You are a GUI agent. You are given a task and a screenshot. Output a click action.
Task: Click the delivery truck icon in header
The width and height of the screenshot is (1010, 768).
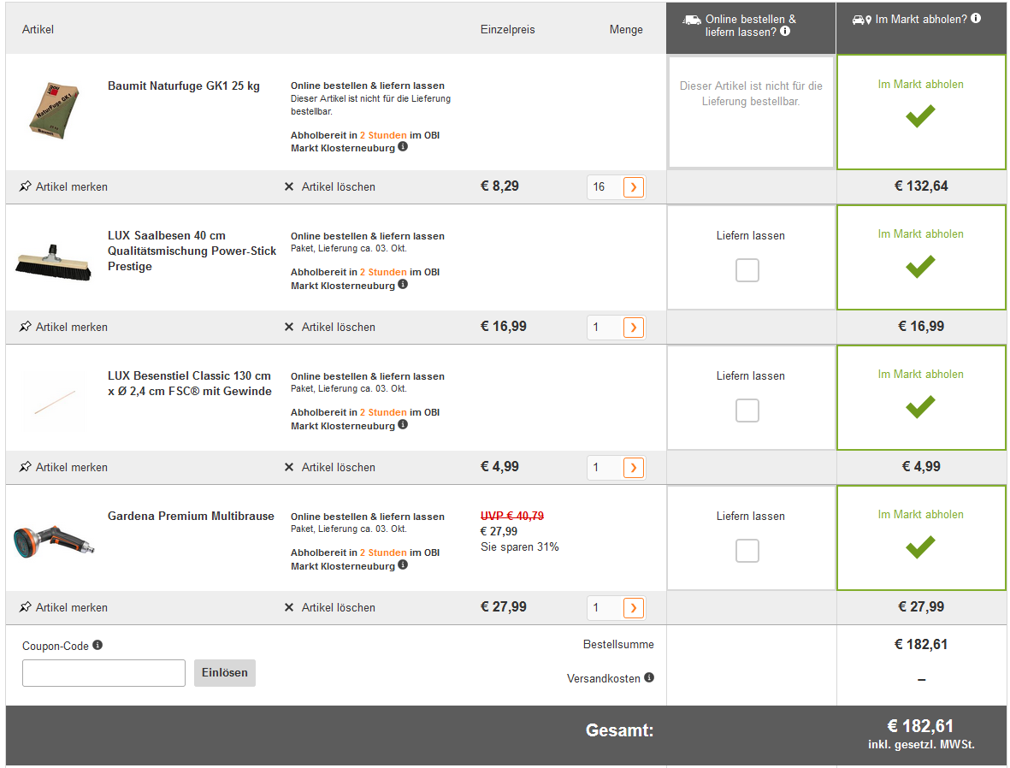coord(692,20)
